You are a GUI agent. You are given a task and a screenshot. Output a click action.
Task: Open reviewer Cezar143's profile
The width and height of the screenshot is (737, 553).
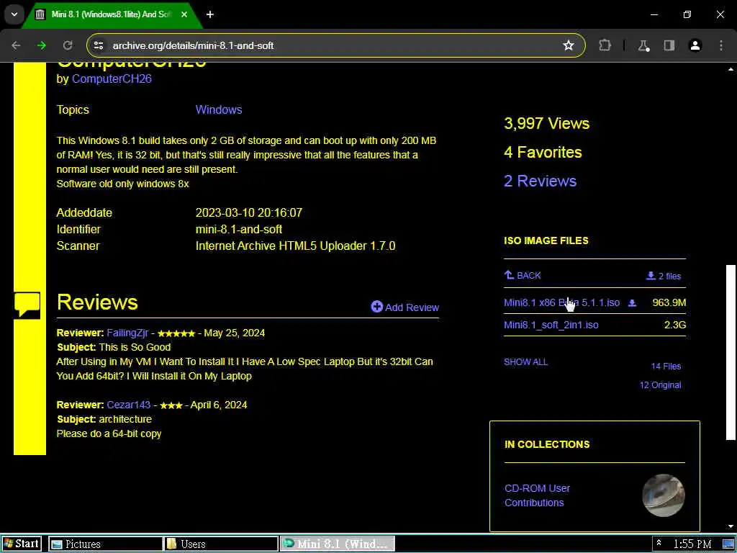[x=128, y=405]
